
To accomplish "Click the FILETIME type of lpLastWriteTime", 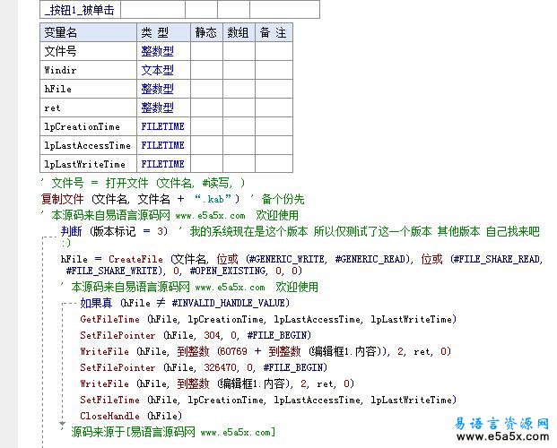I will [164, 164].
